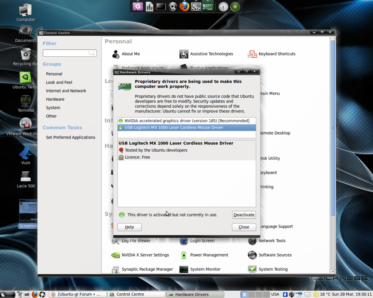Click the purple flower icon in top dock
This screenshot has width=373, height=298.
(x=137, y=7)
